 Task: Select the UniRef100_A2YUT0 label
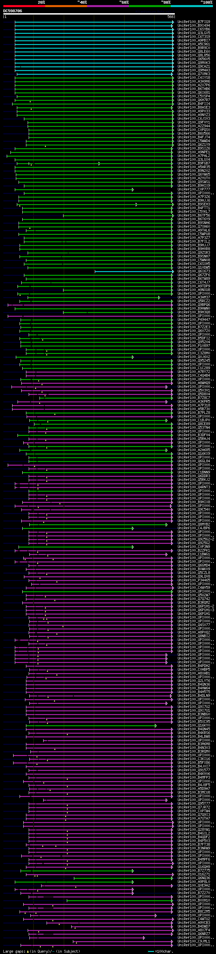[194, 178]
